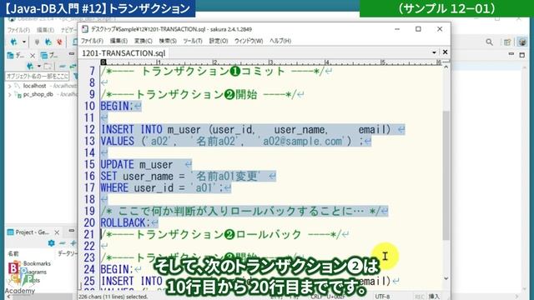Open sakura 検索(S) menu
Image resolution: width=534 pixels, height=300 pixels.
click(168, 41)
